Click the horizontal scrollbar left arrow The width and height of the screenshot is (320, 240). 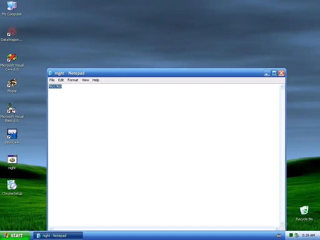tap(51, 228)
